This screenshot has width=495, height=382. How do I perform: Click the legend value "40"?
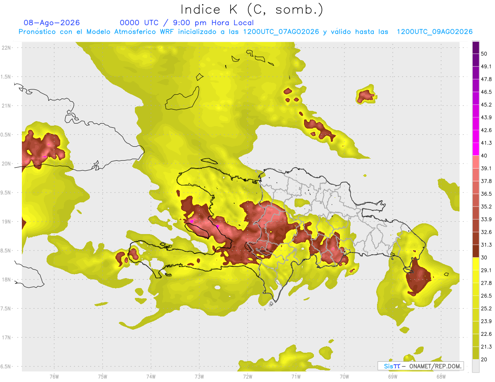tap(484, 156)
